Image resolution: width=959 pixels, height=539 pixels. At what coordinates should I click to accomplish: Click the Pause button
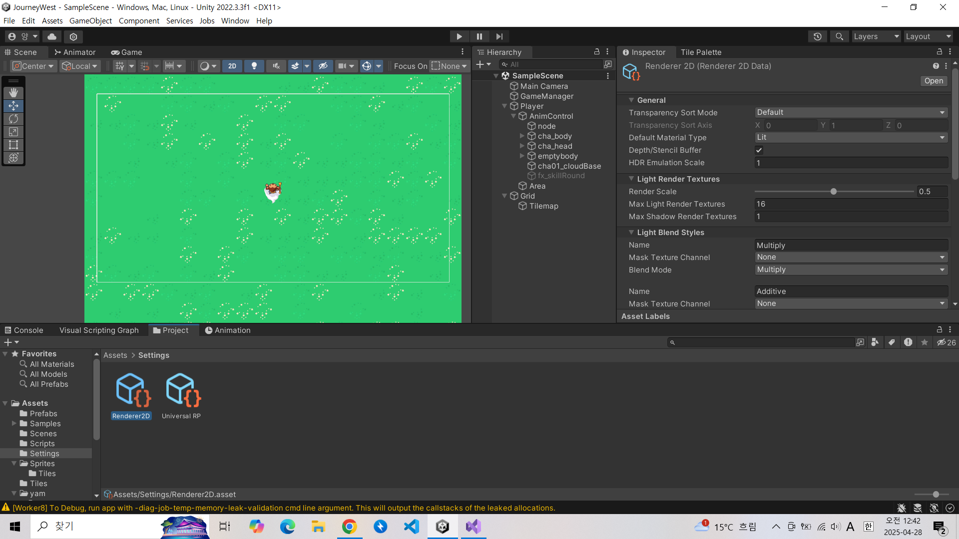(x=479, y=36)
